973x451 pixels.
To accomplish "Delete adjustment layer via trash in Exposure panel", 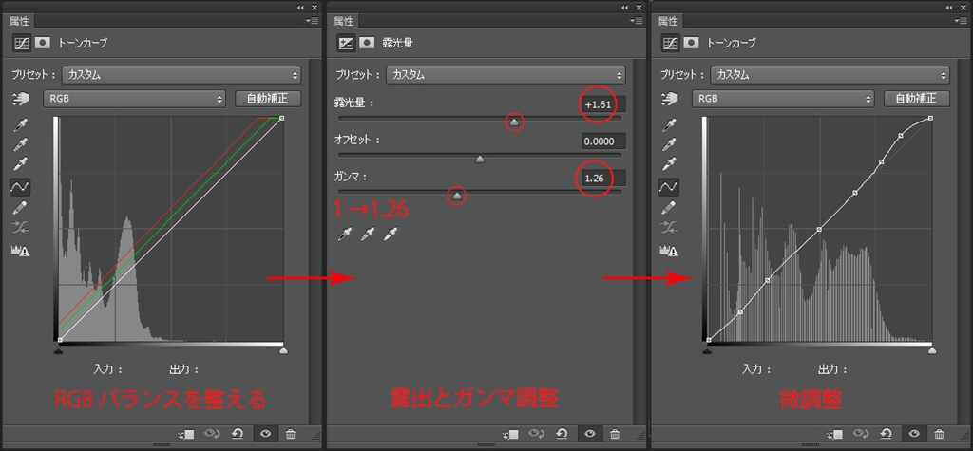I will pyautogui.click(x=615, y=434).
